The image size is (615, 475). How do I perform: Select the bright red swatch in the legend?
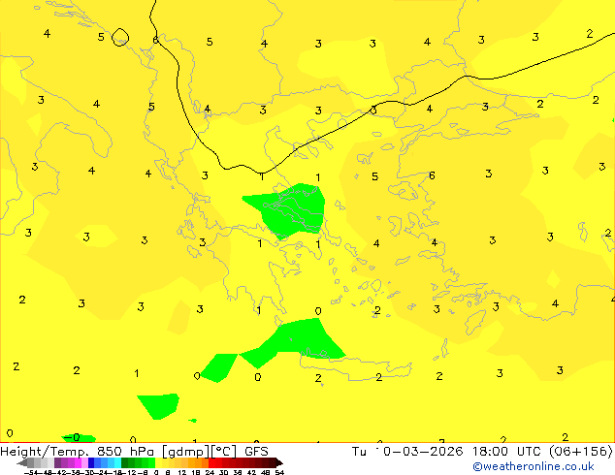[x=211, y=462]
